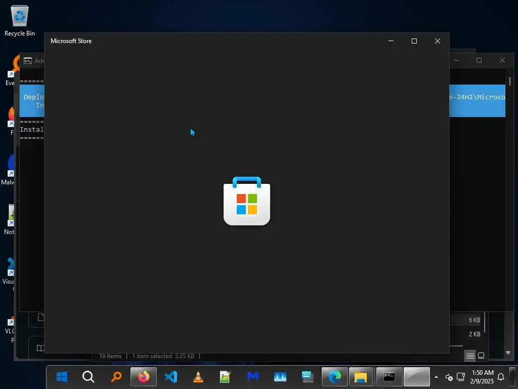Maximize the Microsoft Store window

pyautogui.click(x=414, y=41)
